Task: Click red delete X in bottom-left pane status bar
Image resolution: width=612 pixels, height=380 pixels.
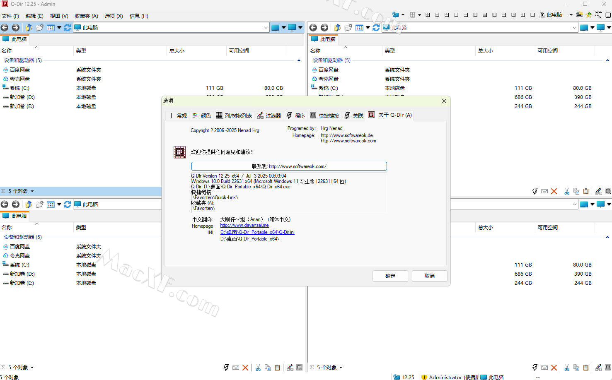Action: [245, 368]
